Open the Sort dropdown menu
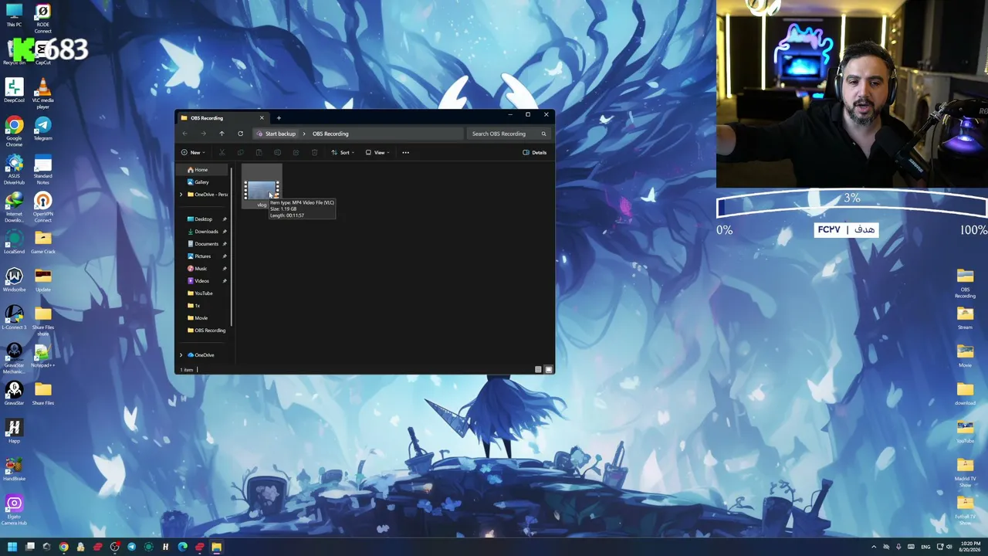Viewport: 988px width, 556px height. point(343,152)
